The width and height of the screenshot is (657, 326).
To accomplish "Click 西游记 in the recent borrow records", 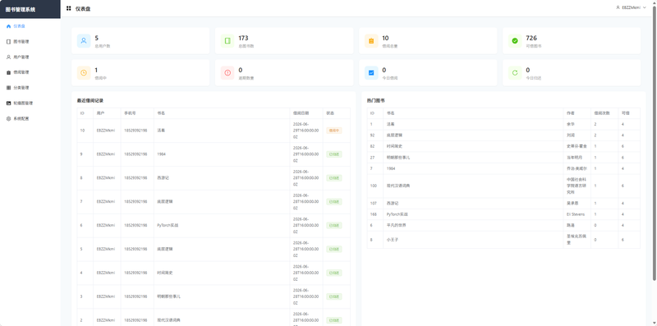I will (x=163, y=178).
